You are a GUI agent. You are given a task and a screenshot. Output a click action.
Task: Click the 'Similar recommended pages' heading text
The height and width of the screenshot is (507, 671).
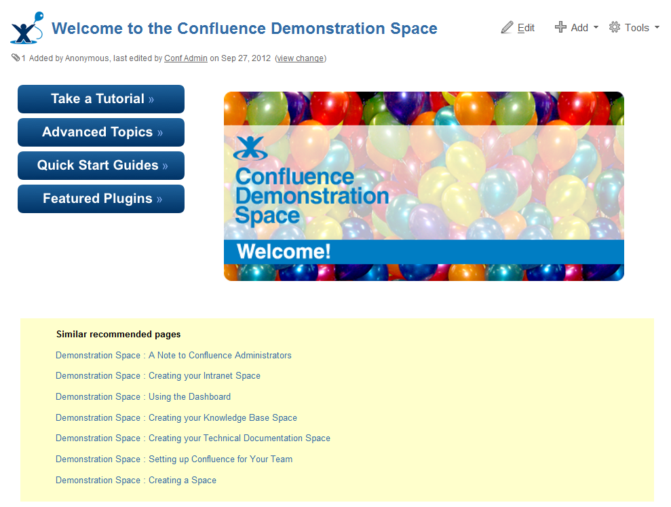[119, 334]
